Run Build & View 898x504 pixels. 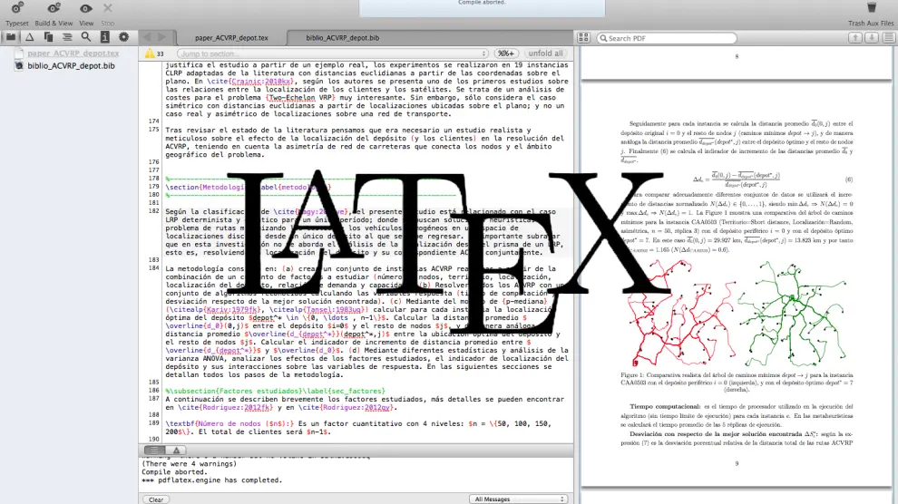pyautogui.click(x=54, y=8)
